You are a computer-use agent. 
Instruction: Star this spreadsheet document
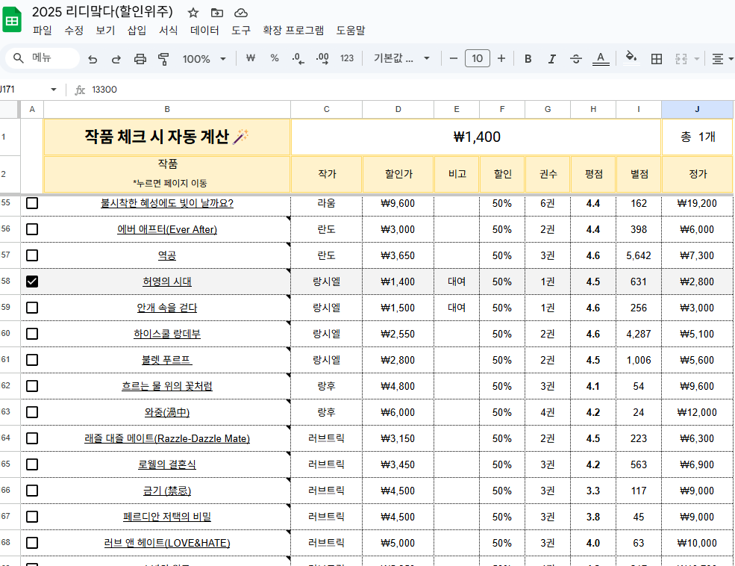pyautogui.click(x=193, y=13)
